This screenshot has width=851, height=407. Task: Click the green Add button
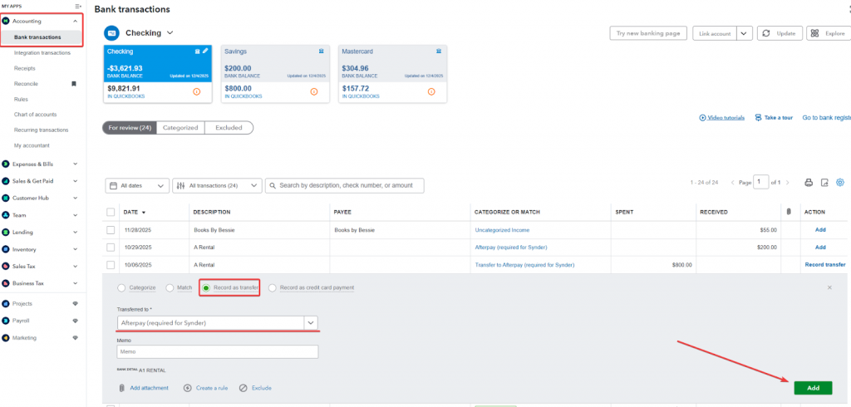[x=813, y=388]
